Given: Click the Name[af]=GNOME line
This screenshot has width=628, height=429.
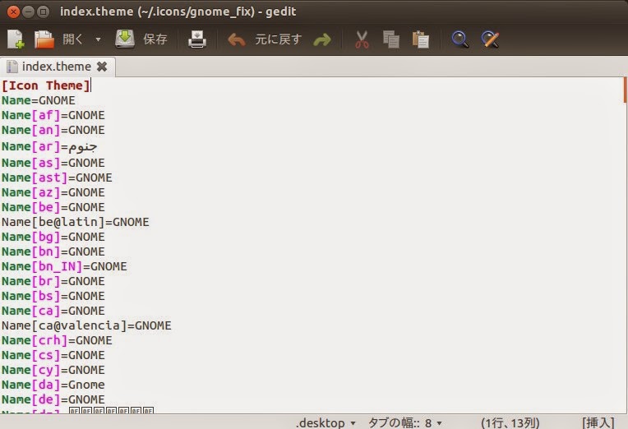Looking at the screenshot, I should [53, 115].
